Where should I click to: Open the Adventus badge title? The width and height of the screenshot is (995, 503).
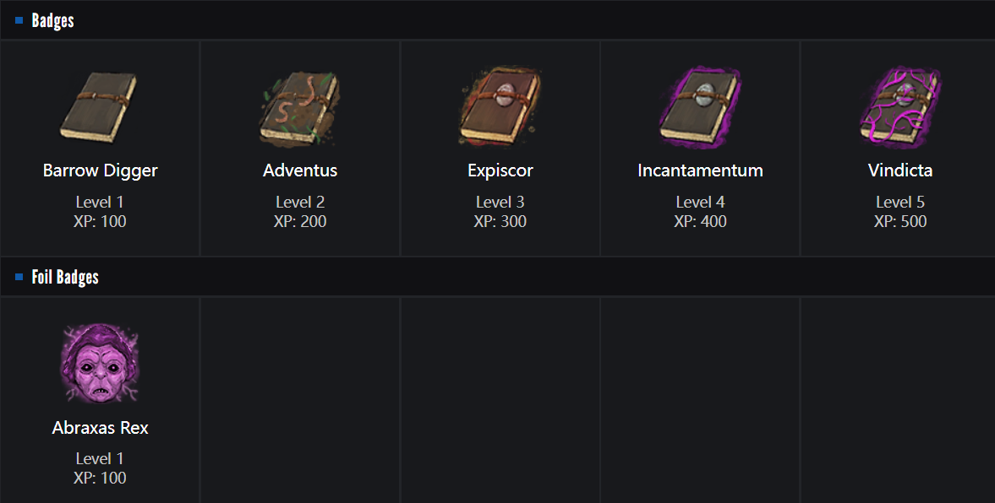(300, 170)
